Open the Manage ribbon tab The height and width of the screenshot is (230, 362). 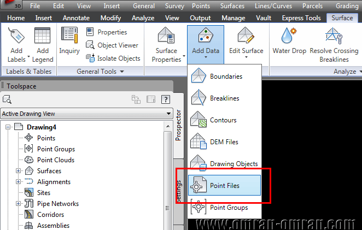tap(233, 18)
